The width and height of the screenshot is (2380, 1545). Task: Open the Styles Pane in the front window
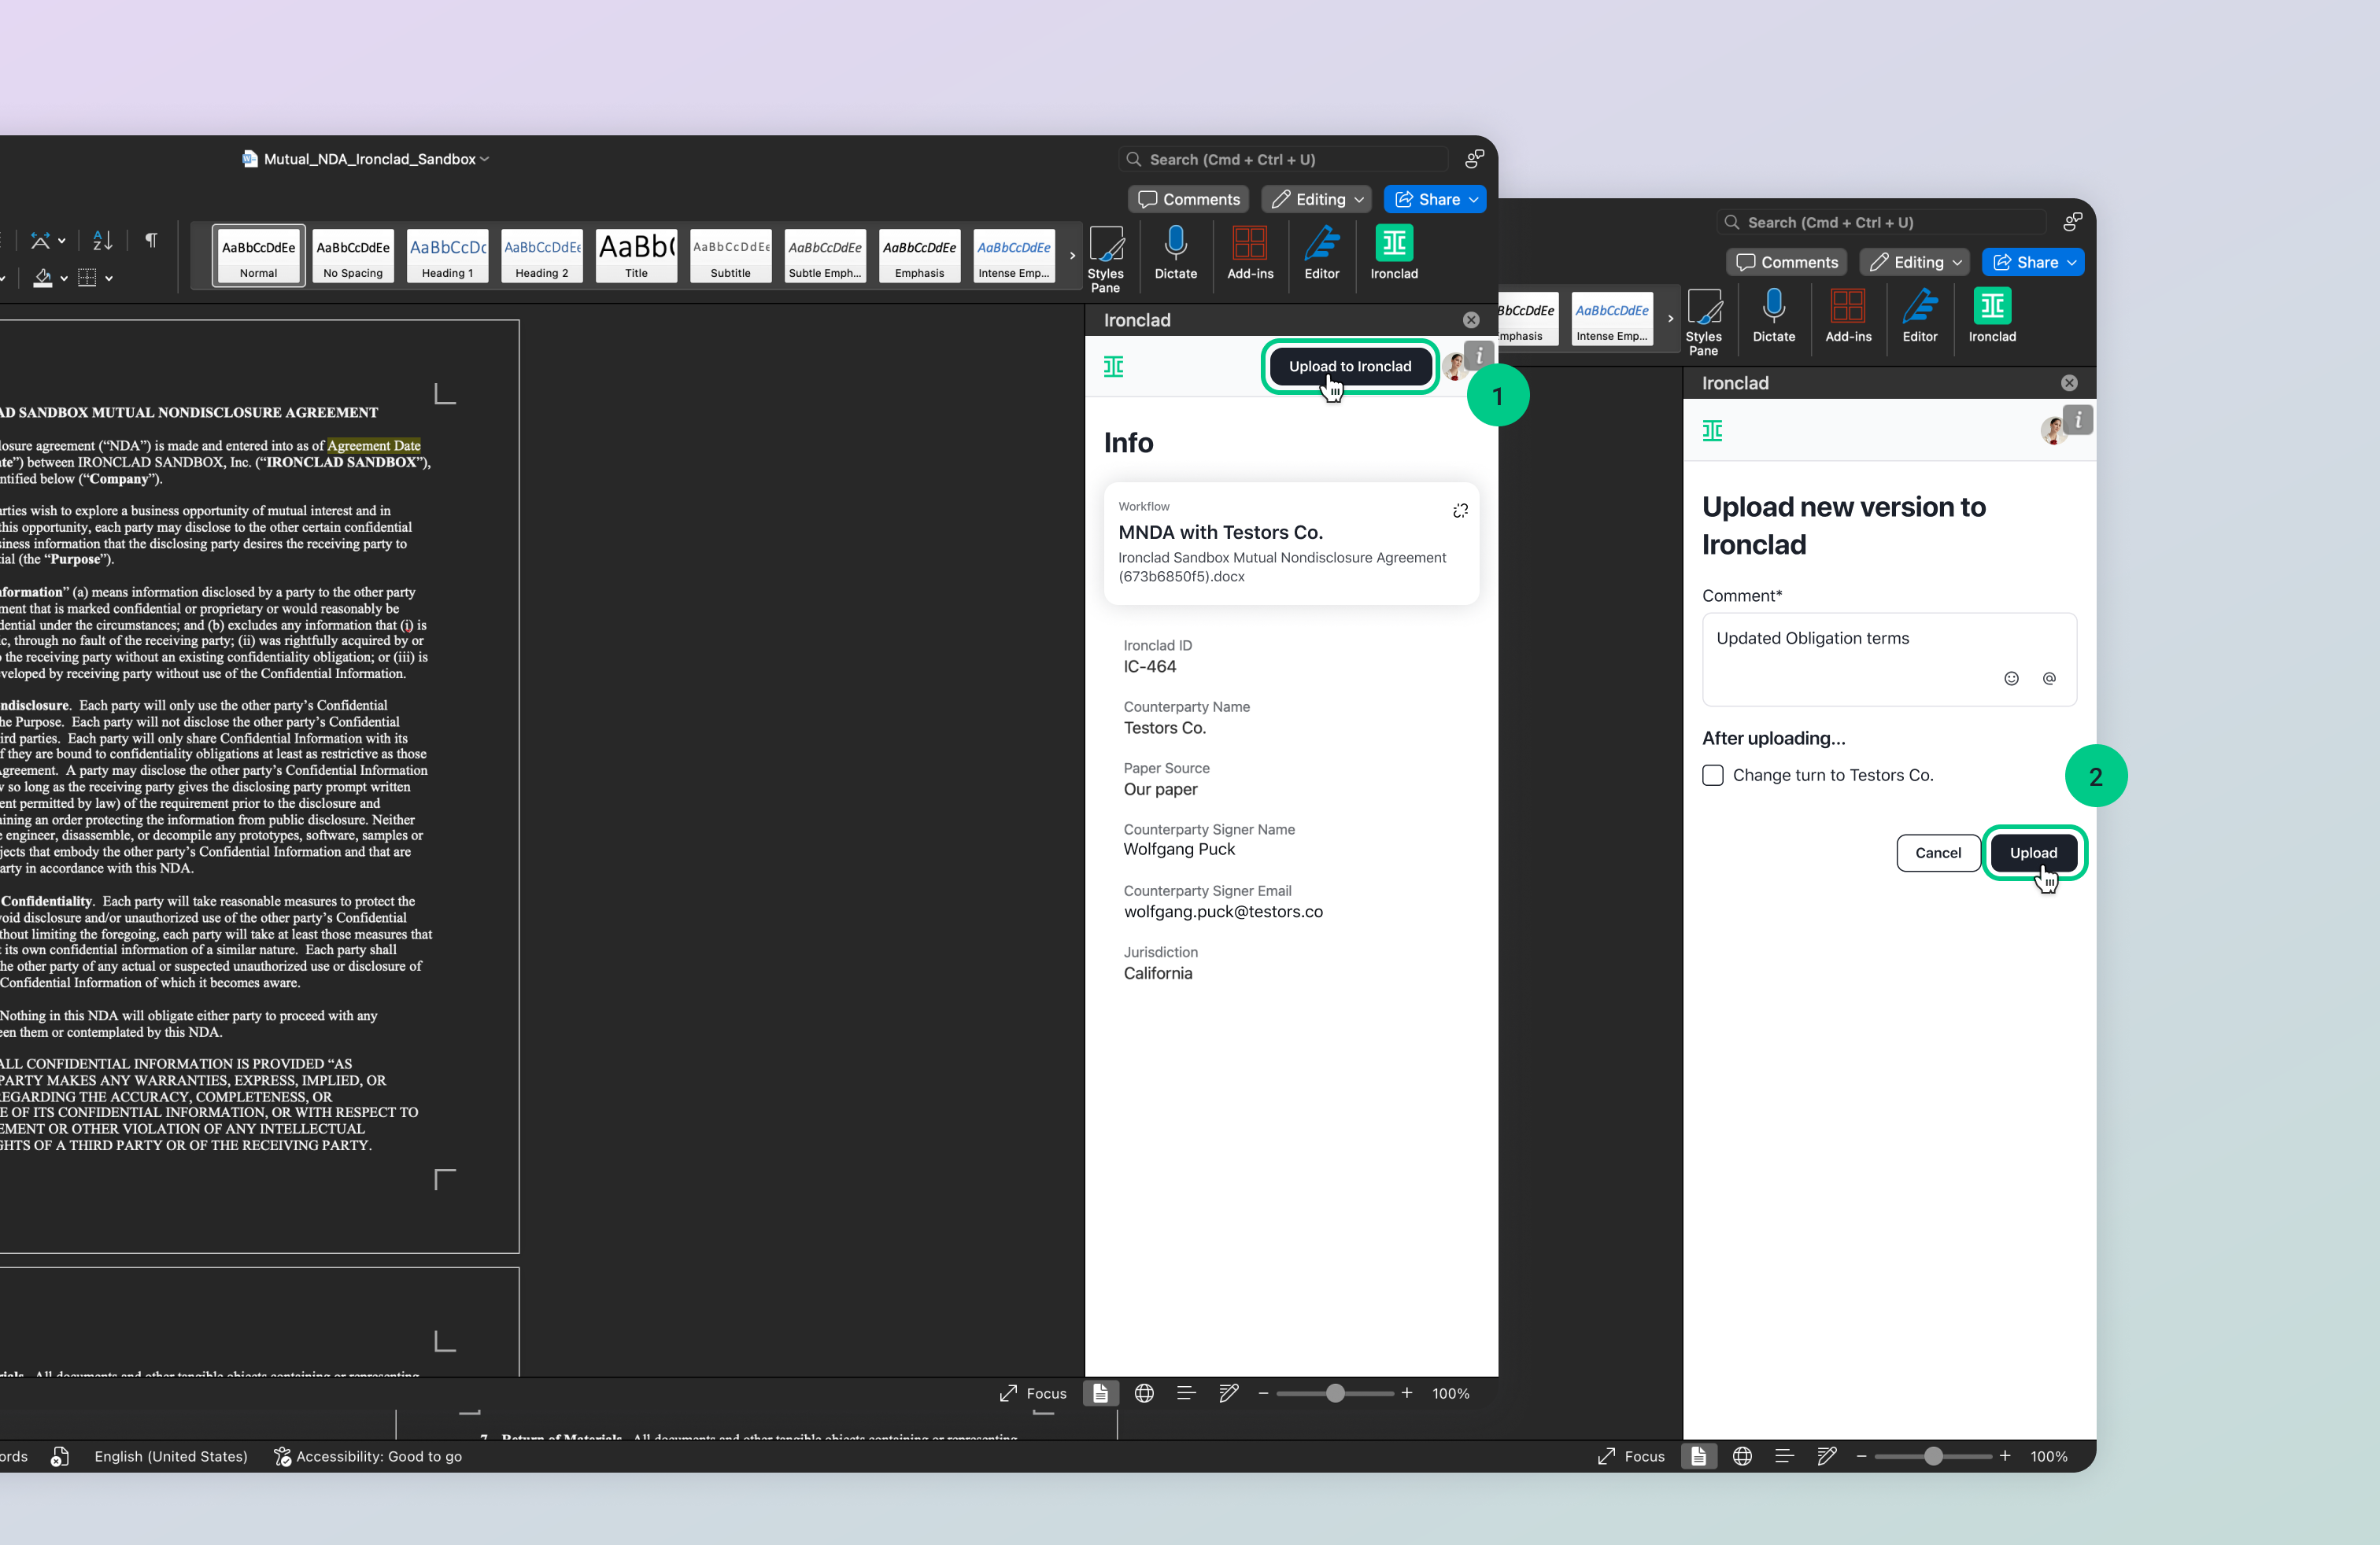[x=1105, y=258]
